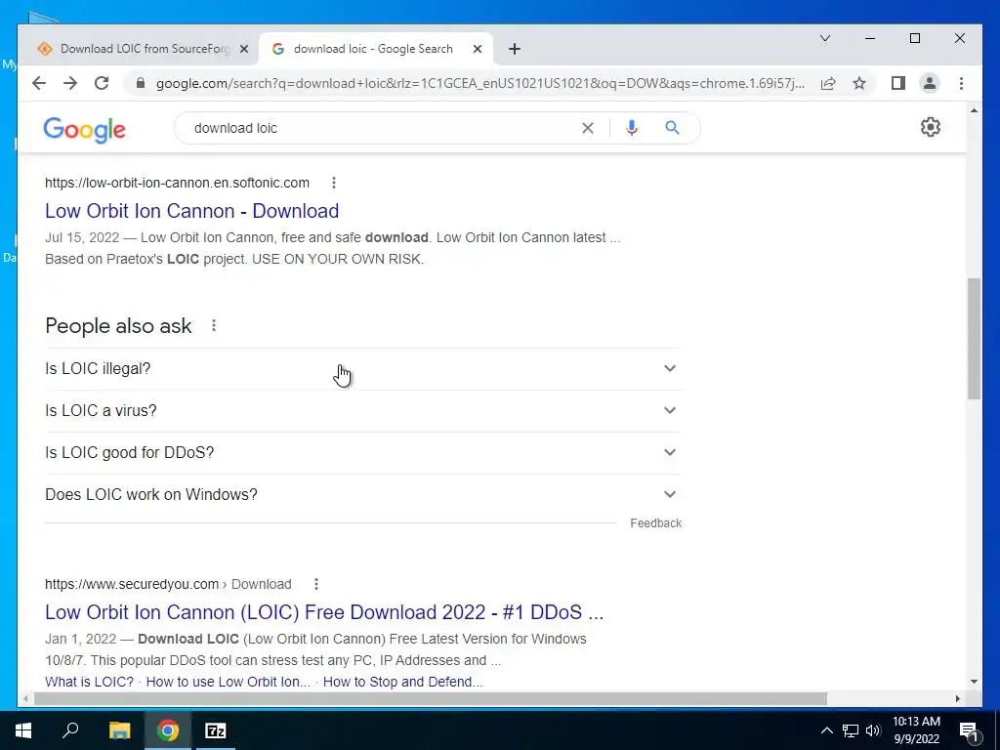Open more options beside People also ask
This screenshot has width=1000, height=750.
214,326
